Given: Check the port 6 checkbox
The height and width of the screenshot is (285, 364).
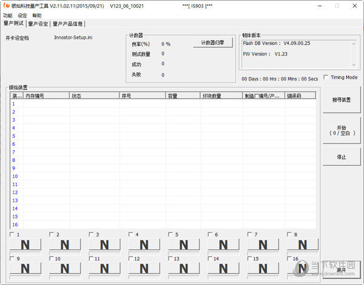Looking at the screenshot, I should click(x=210, y=234).
